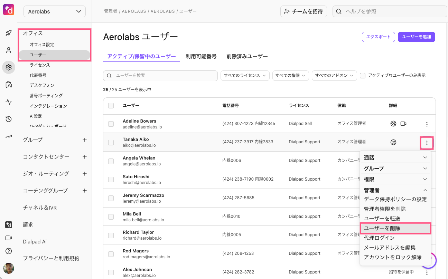
Task: Open the すべてのライセンス filter dropdown
Action: tap(245, 76)
